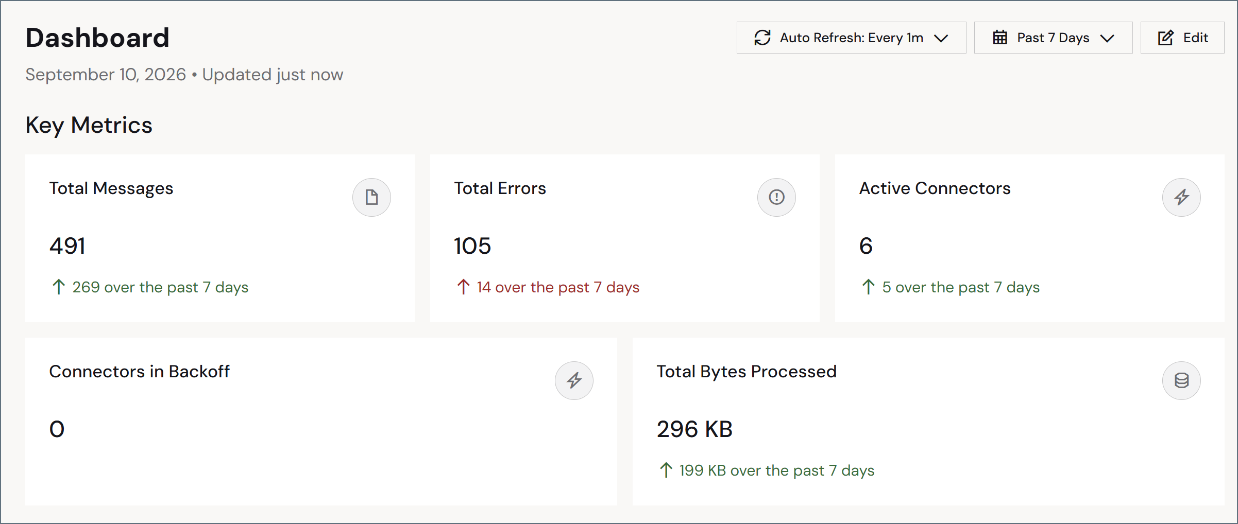Click the Connectors in Backoff title
This screenshot has width=1238, height=524.
click(x=139, y=372)
